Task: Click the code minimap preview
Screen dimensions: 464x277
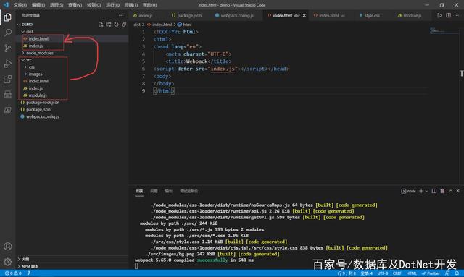Action: pyautogui.click(x=444, y=30)
